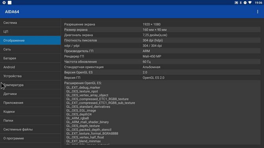264x148 pixels.
Task: Open the О программе section
Action: click(x=30, y=138)
